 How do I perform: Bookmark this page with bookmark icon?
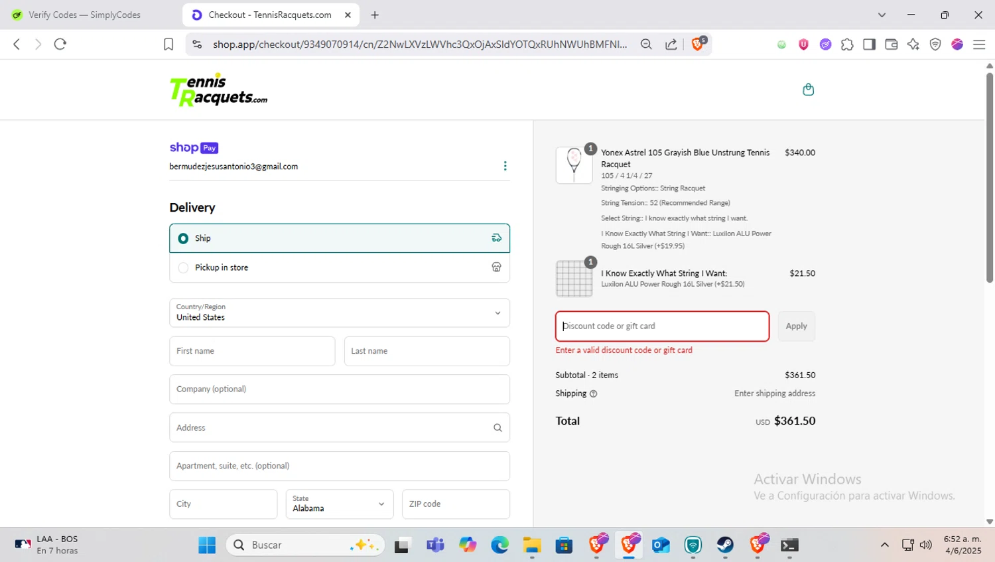pos(168,44)
